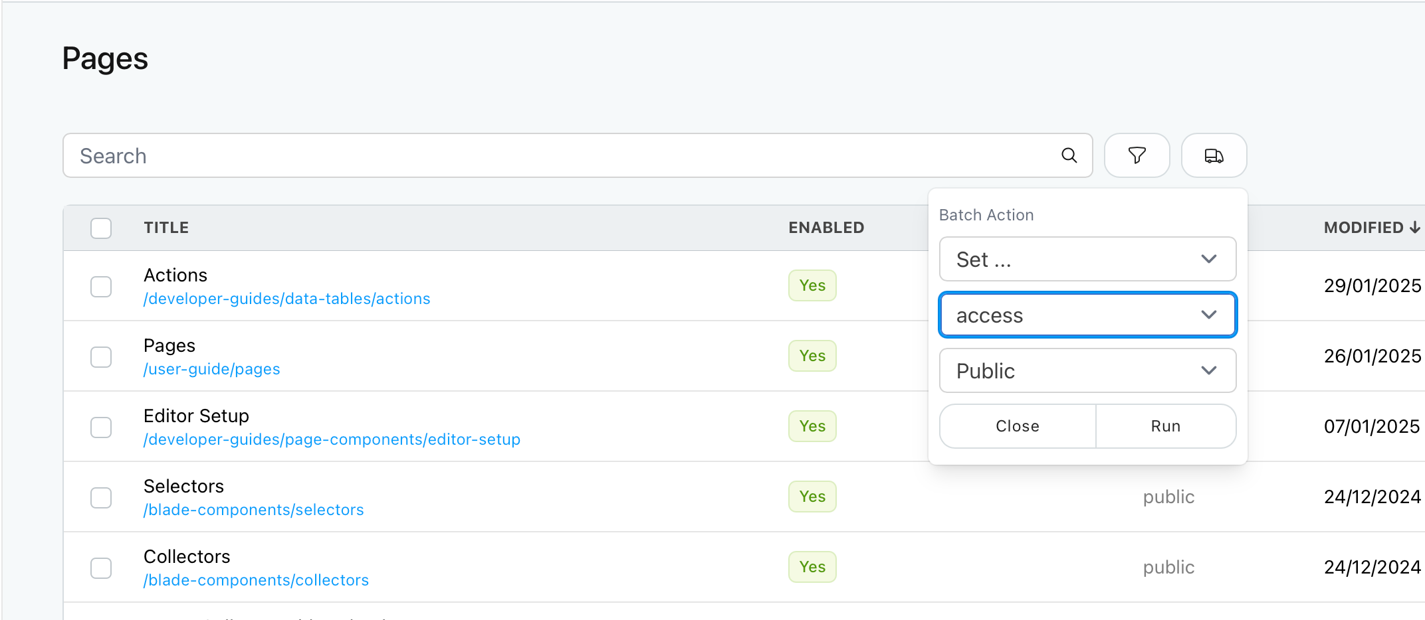Sort by the ENABLED column header

tap(826, 228)
